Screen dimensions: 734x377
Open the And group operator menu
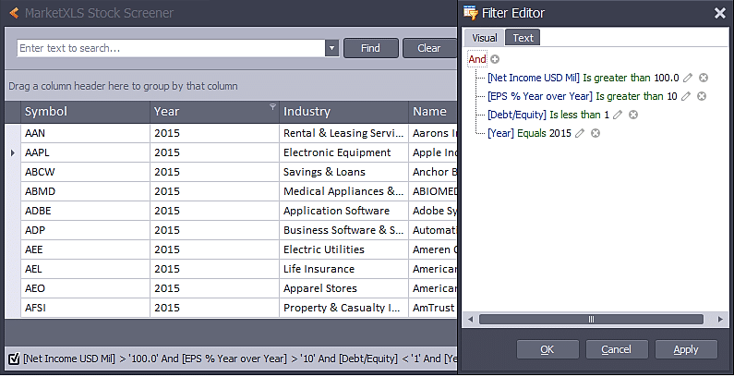(477, 59)
